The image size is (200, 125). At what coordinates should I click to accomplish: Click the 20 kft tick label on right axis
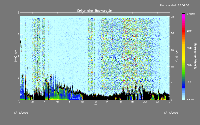(x=172, y=33)
